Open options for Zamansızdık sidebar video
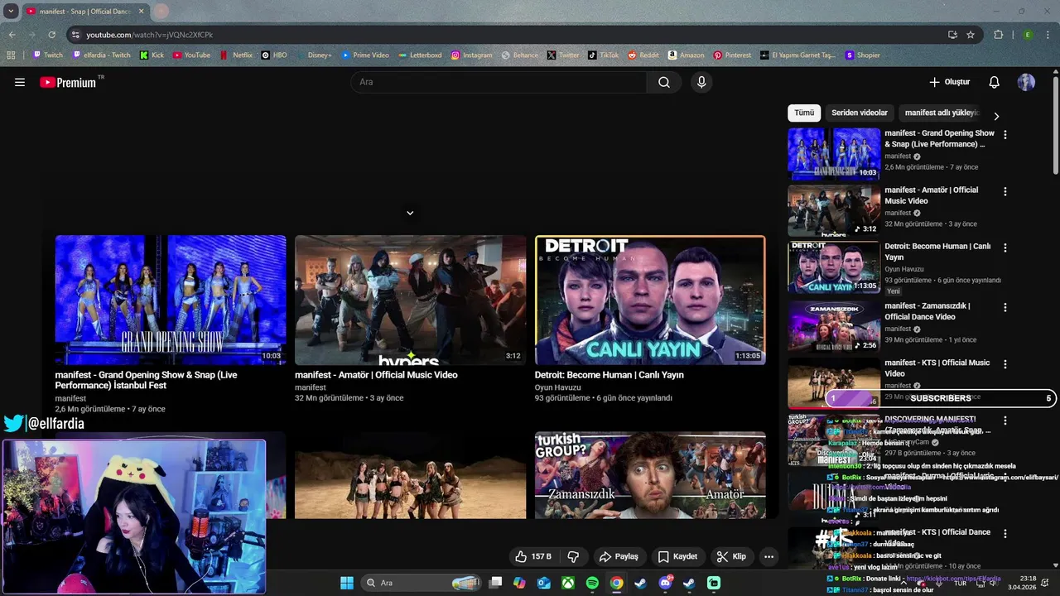 1005,307
